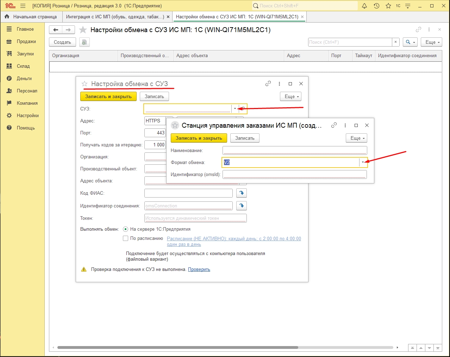The width and height of the screenshot is (450, 357).
Task: Click Записать и закрыть in Станция dialog
Action: pyautogui.click(x=199, y=138)
